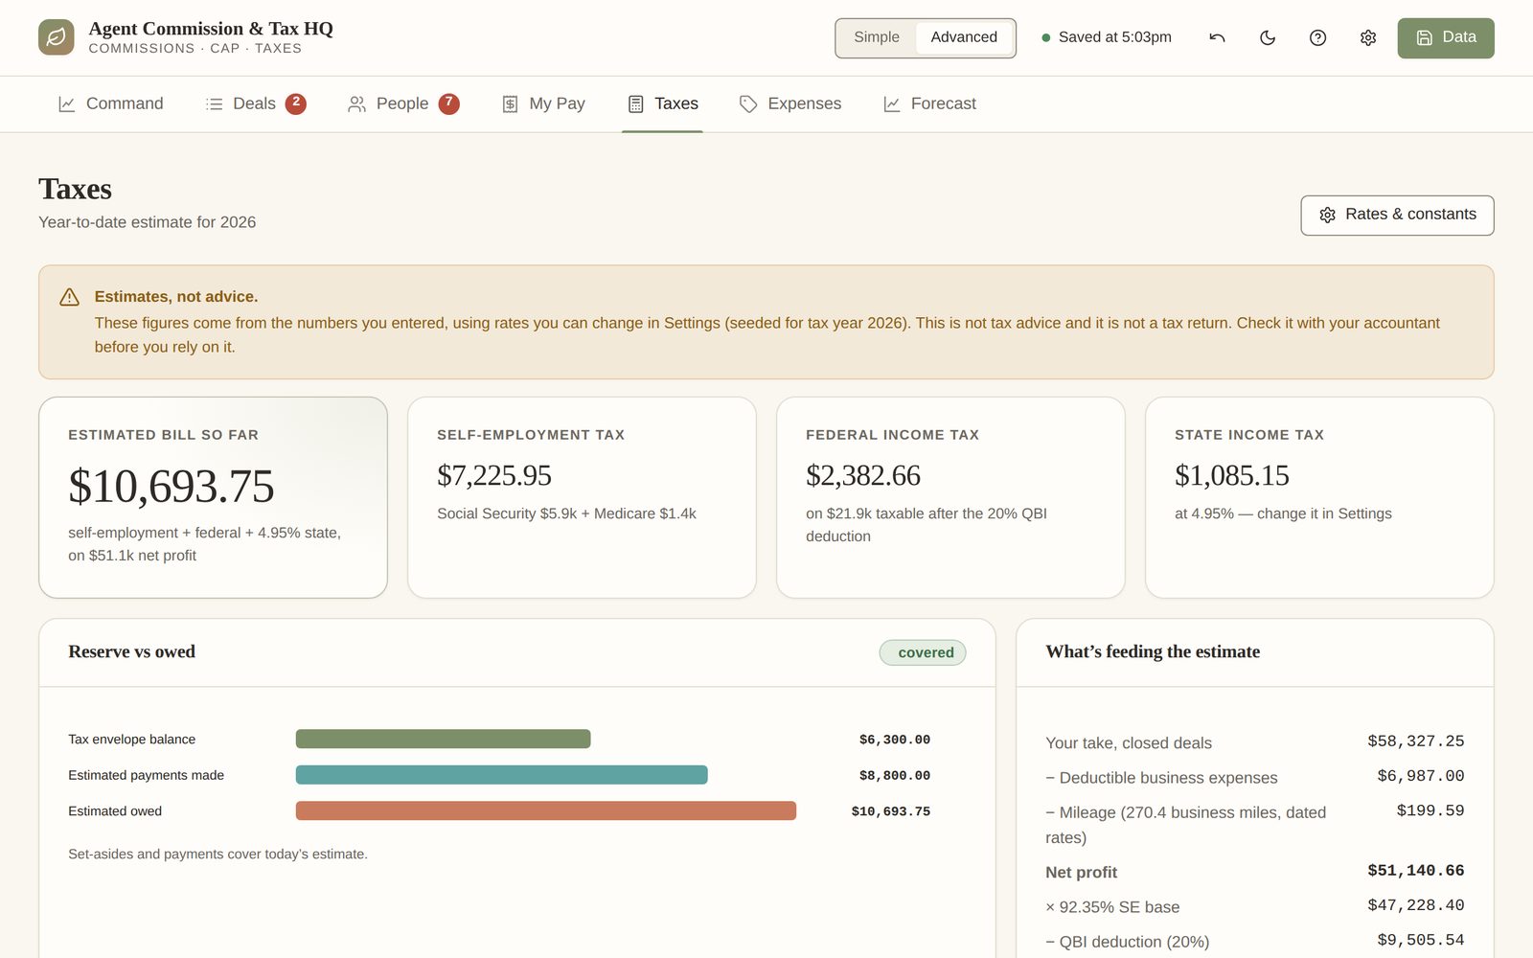Open Rates & constants settings
The width and height of the screenshot is (1533, 958).
1397,215
